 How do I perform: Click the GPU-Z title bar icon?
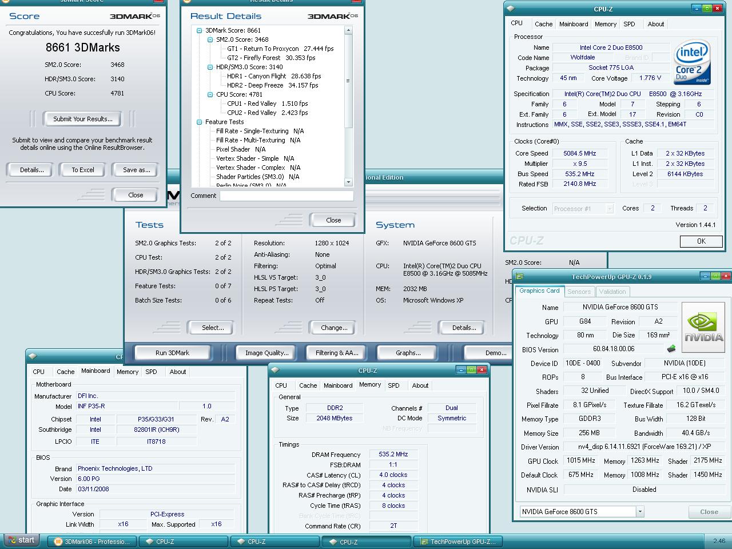pyautogui.click(x=519, y=277)
